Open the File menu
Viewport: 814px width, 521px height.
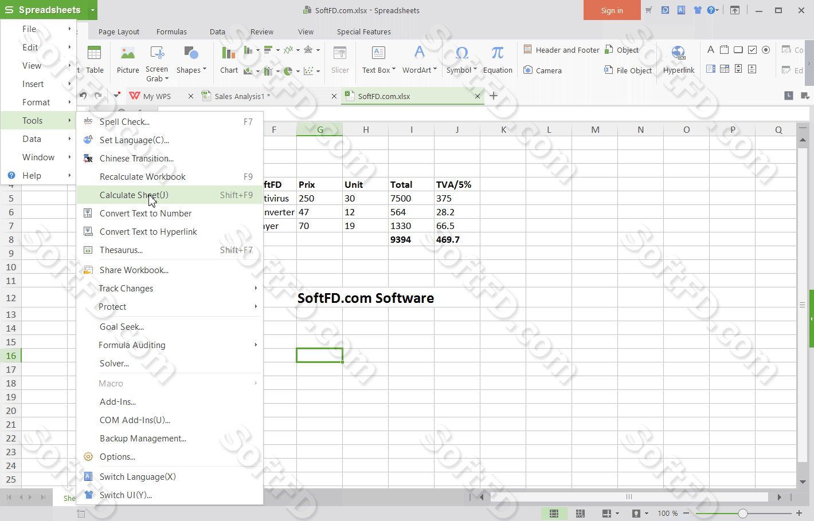pyautogui.click(x=38, y=29)
